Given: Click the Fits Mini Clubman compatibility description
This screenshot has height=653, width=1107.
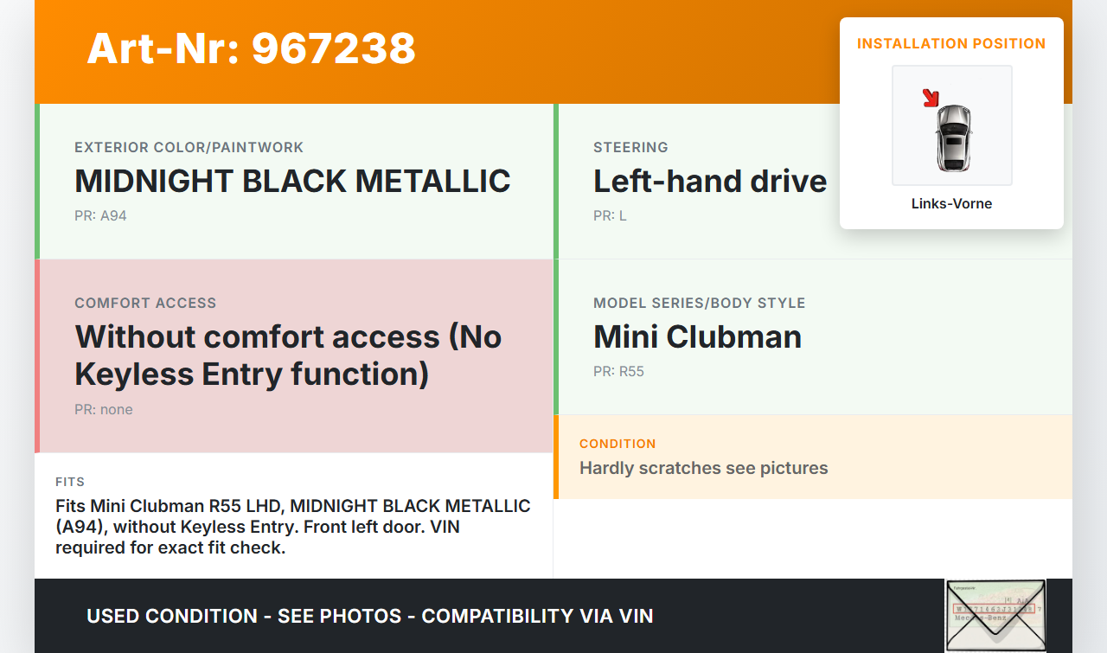Looking at the screenshot, I should pyautogui.click(x=292, y=526).
